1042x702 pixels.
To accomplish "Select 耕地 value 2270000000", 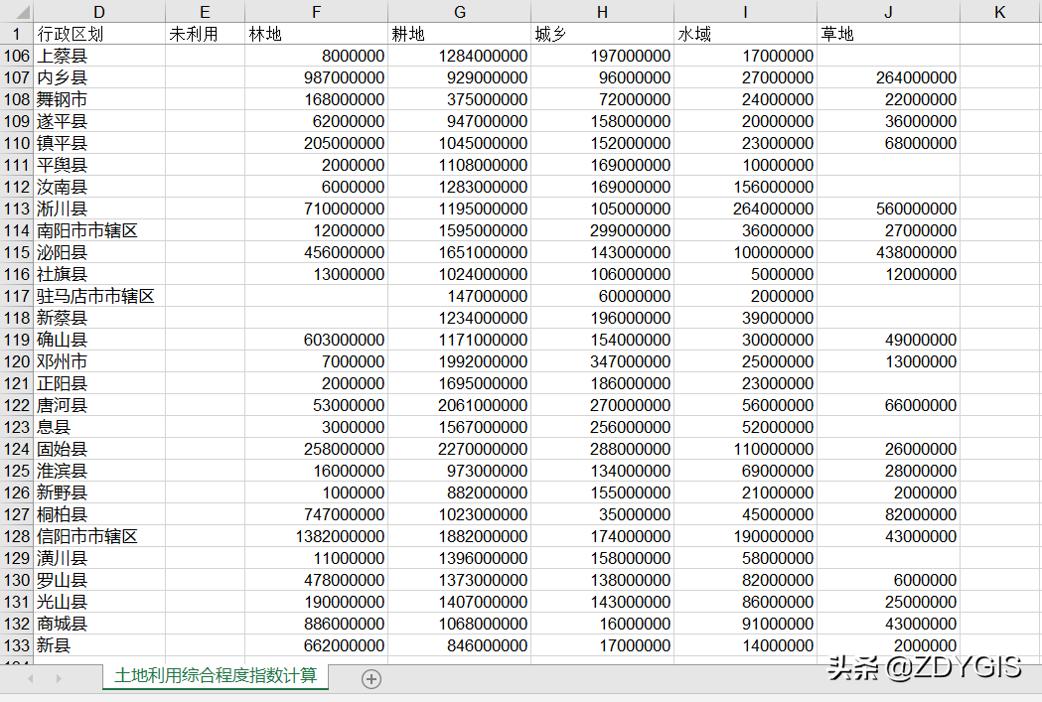I will pyautogui.click(x=459, y=449).
